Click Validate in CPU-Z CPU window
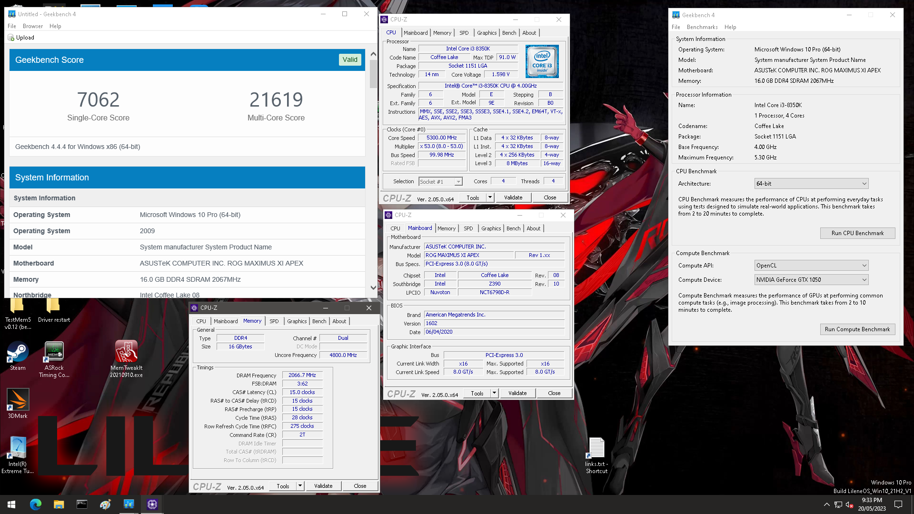 (513, 198)
